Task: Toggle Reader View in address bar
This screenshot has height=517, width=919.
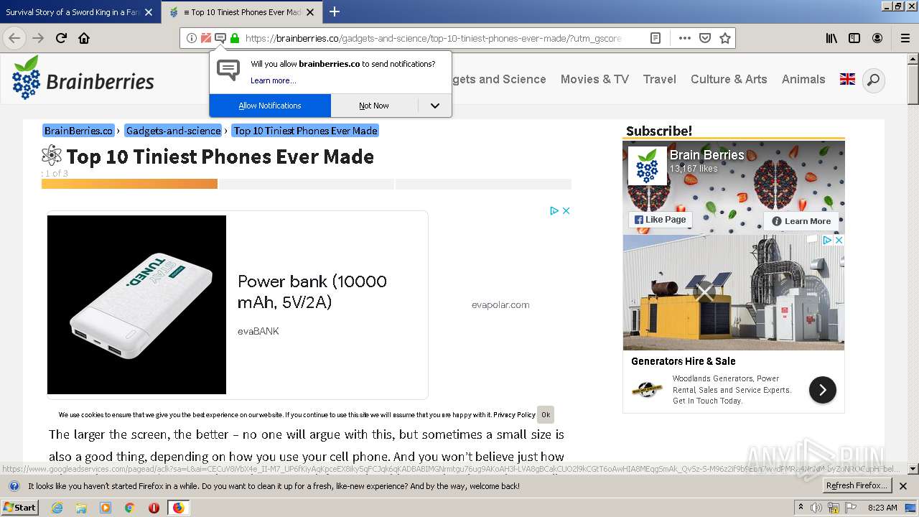Action: (x=656, y=38)
